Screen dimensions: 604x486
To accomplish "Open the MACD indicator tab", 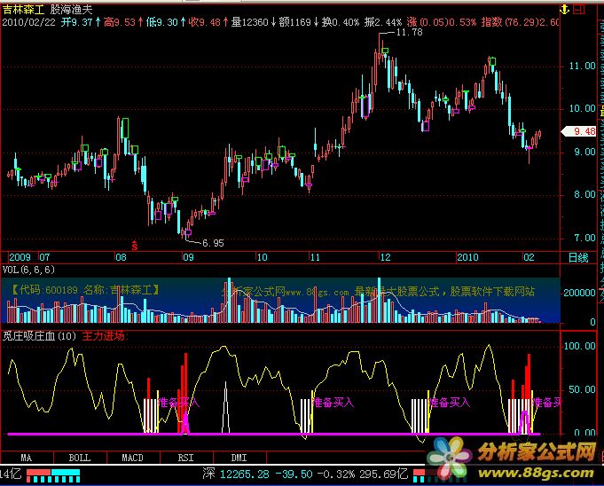I will [132, 457].
